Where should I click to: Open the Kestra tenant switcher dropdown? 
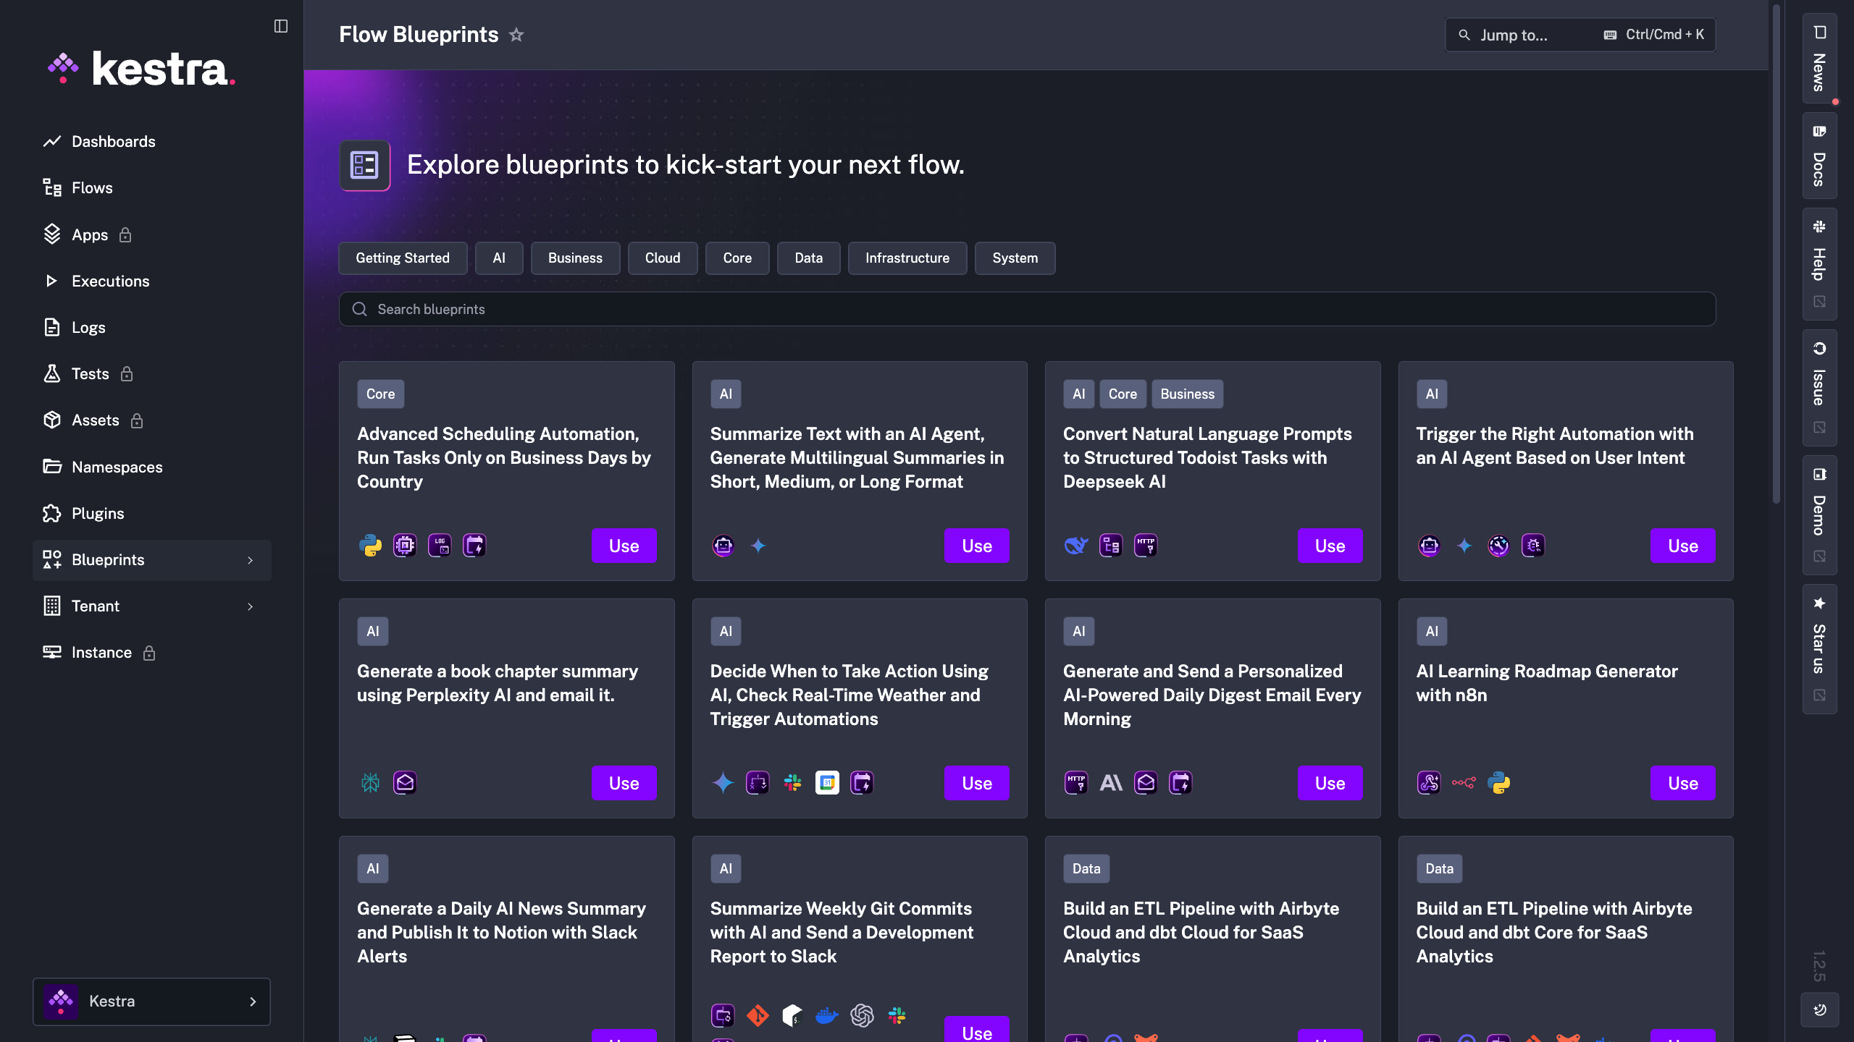[151, 1001]
